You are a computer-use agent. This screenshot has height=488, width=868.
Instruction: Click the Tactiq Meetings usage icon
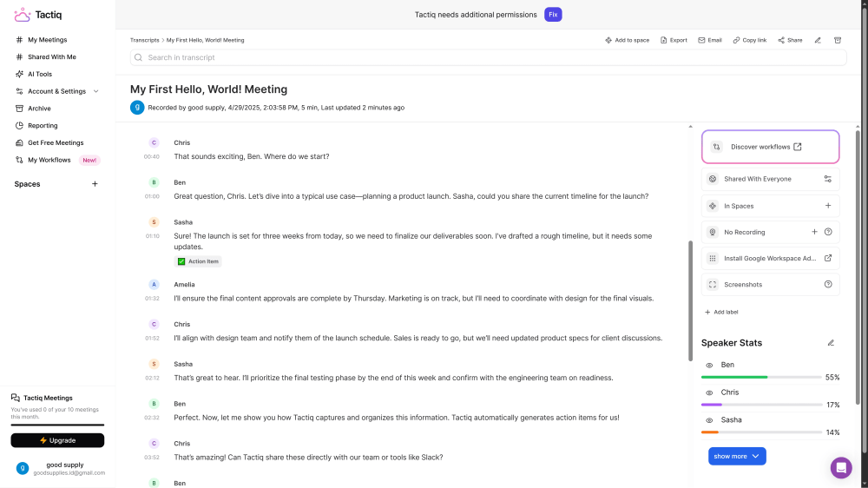16,398
